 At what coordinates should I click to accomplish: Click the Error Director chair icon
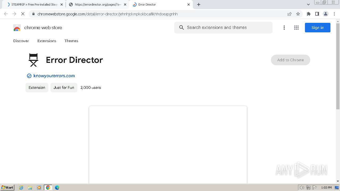pos(33,60)
